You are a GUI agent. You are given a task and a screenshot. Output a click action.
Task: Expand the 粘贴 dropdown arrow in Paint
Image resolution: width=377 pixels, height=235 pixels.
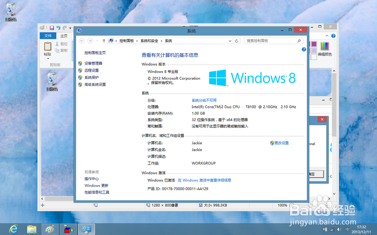(x=48, y=59)
